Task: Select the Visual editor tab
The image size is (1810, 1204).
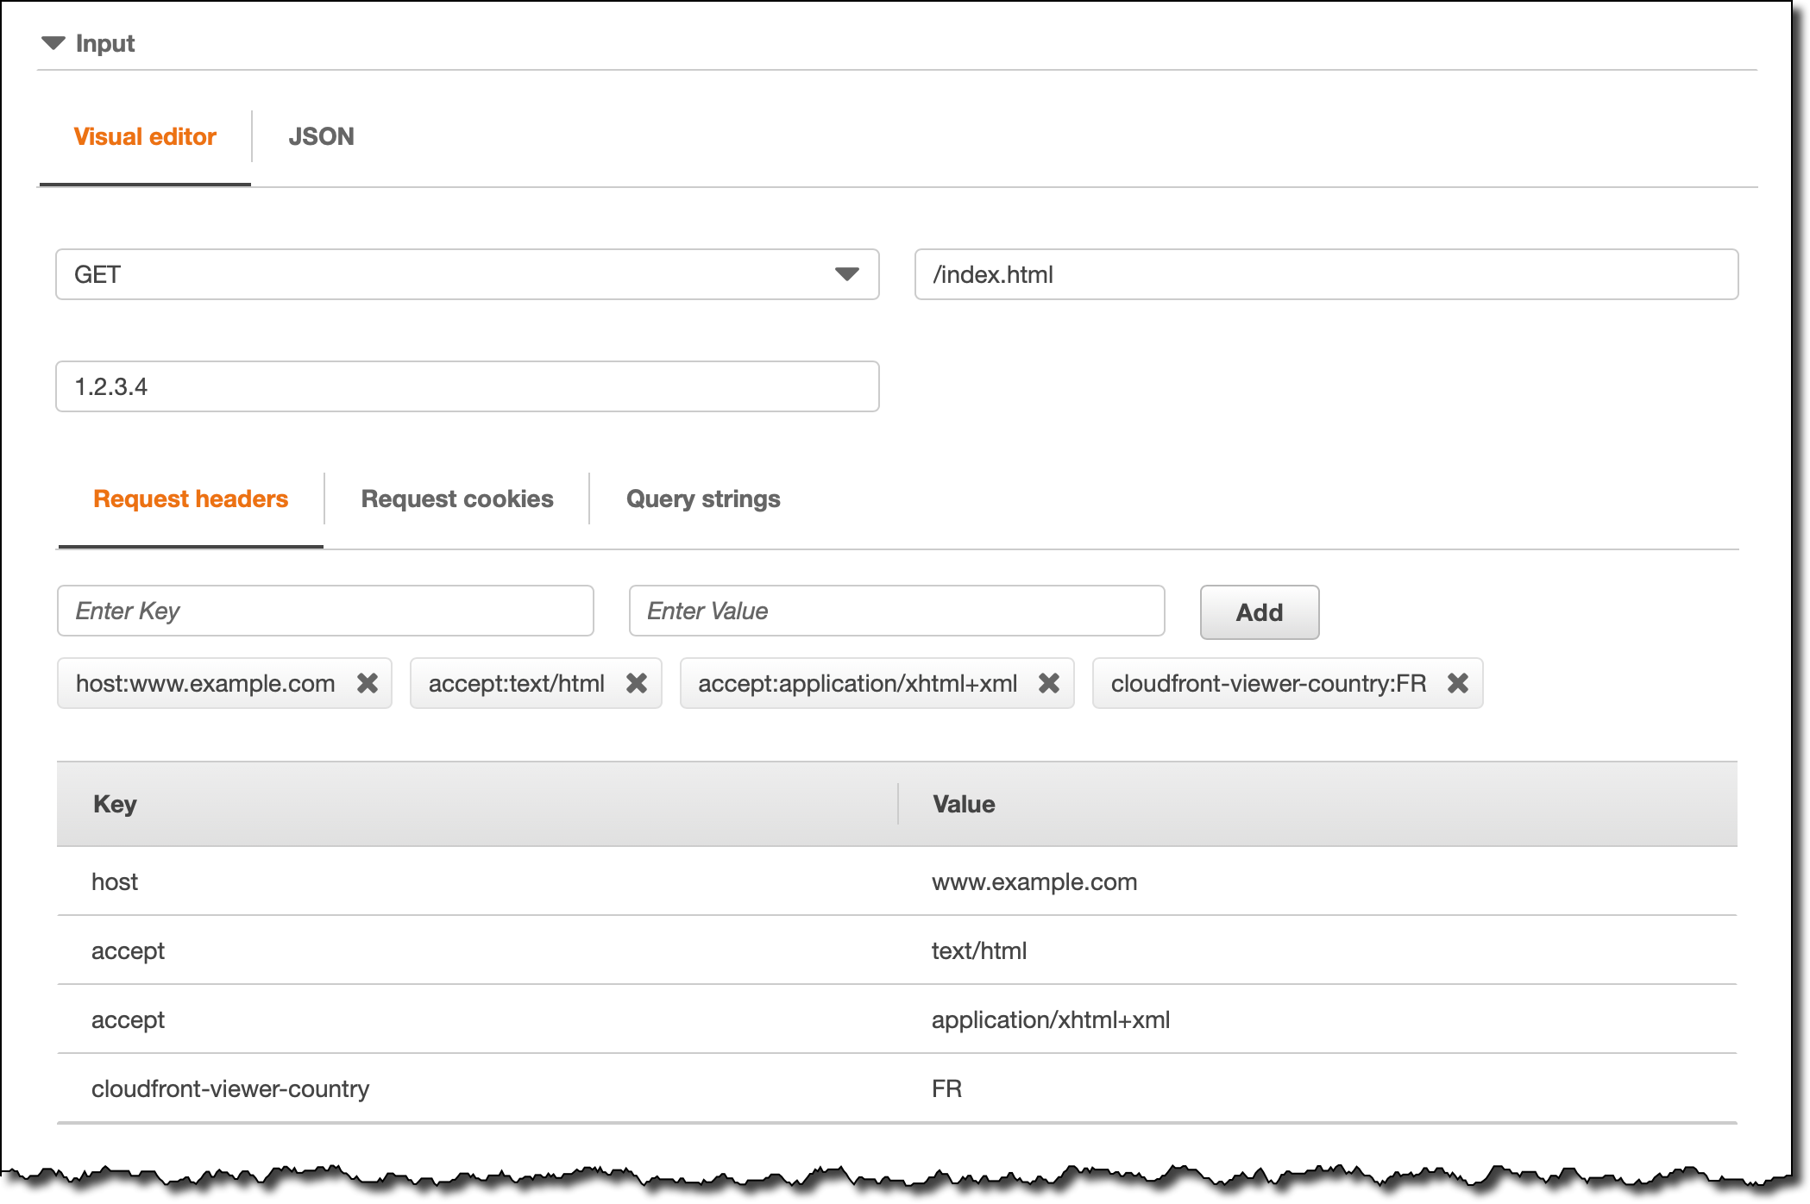Action: click(145, 136)
